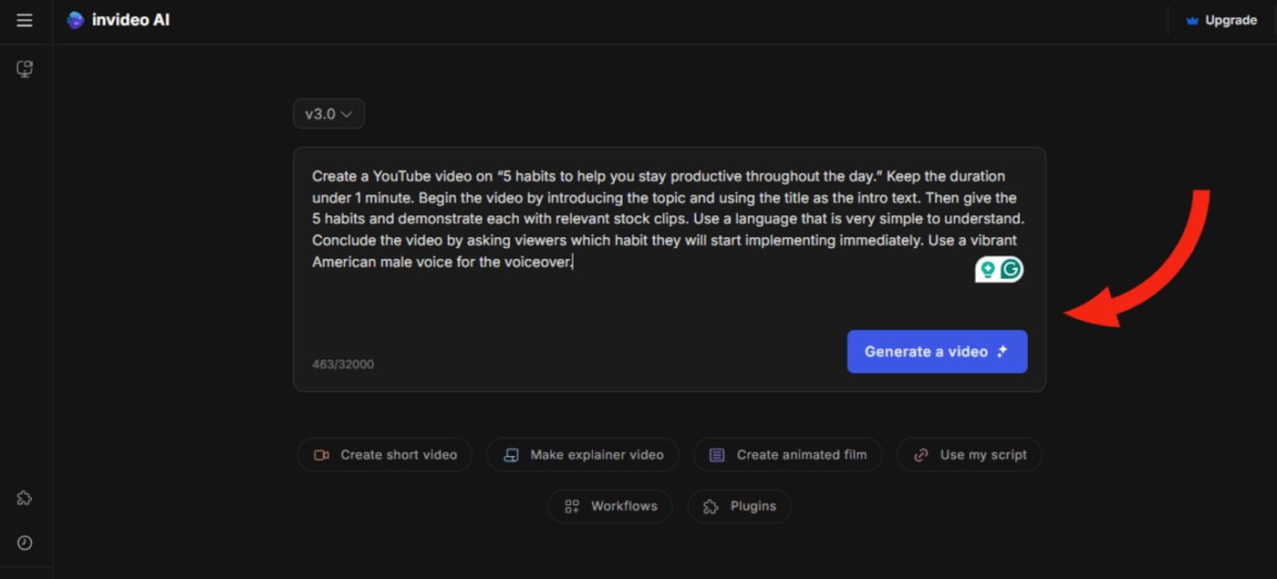Image resolution: width=1277 pixels, height=579 pixels.
Task: Open the top sidebar screen icon
Action: click(25, 68)
